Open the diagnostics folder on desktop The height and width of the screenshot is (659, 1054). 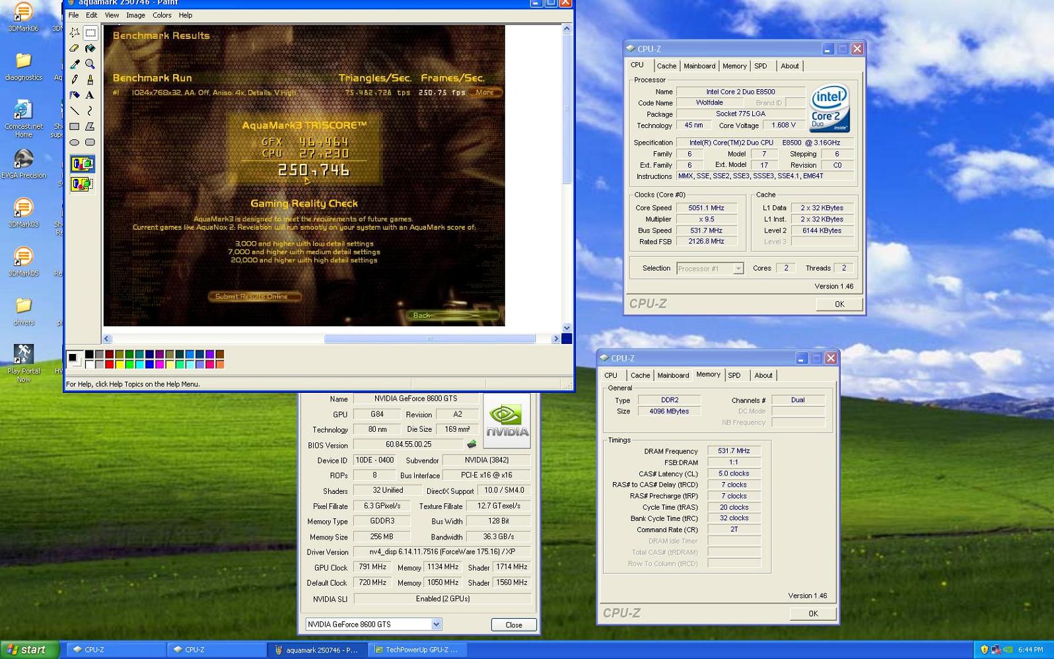(23, 67)
